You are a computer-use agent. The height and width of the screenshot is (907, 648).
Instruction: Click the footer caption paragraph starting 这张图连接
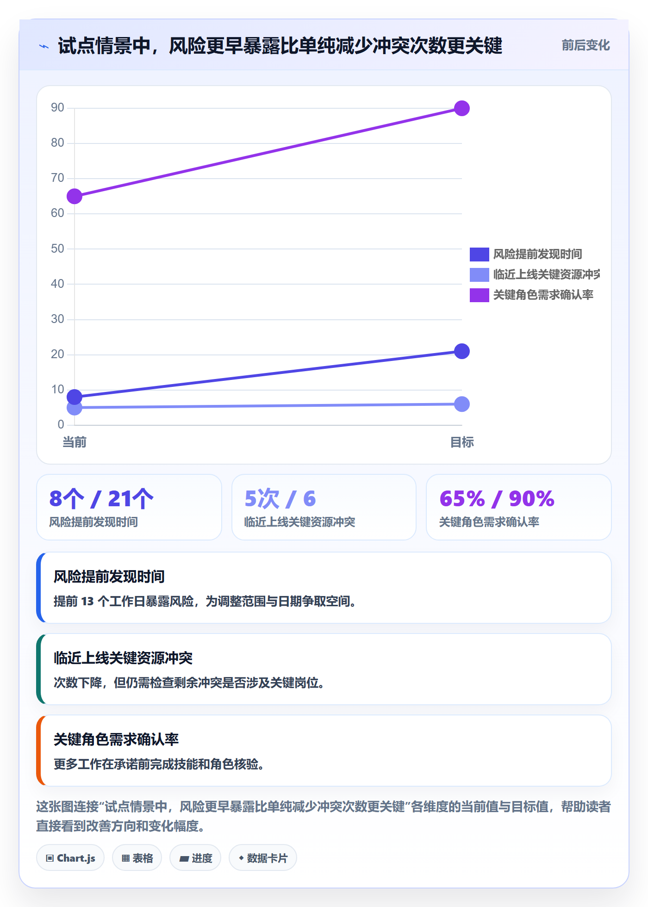coord(324,816)
